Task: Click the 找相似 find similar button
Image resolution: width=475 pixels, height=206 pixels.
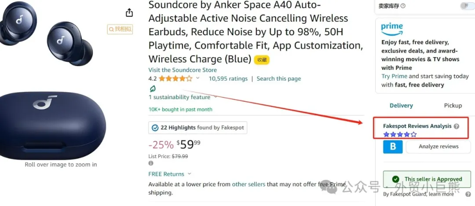Action: pyautogui.click(x=120, y=29)
